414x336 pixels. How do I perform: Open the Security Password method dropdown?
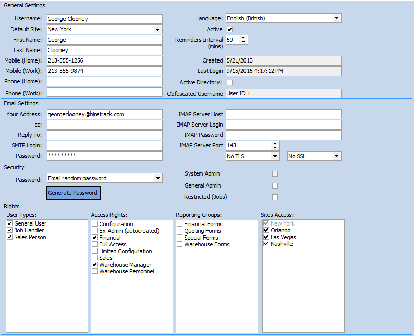point(157,179)
